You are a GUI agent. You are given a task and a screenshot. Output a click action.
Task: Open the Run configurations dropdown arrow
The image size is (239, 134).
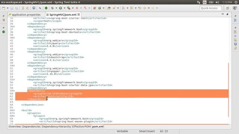65,8
